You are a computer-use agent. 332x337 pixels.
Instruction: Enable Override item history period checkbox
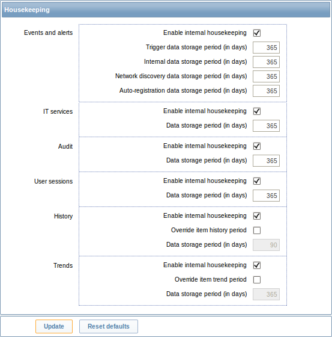click(x=257, y=230)
